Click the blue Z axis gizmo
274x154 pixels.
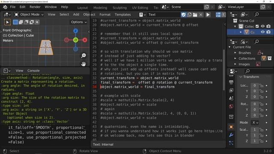click(75, 31)
